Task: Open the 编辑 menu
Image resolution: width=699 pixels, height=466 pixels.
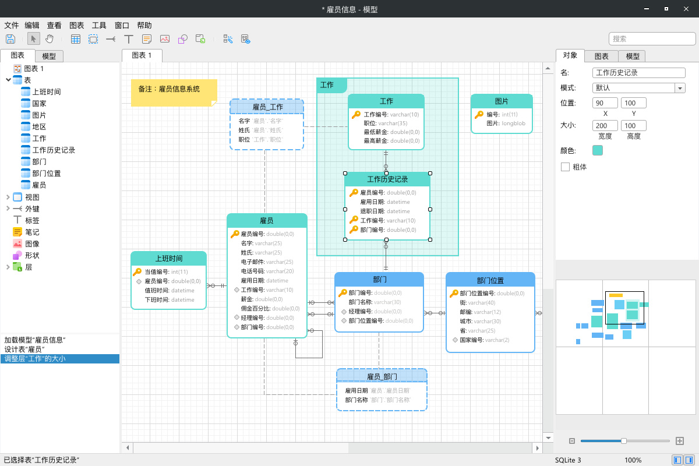Action: [32, 25]
